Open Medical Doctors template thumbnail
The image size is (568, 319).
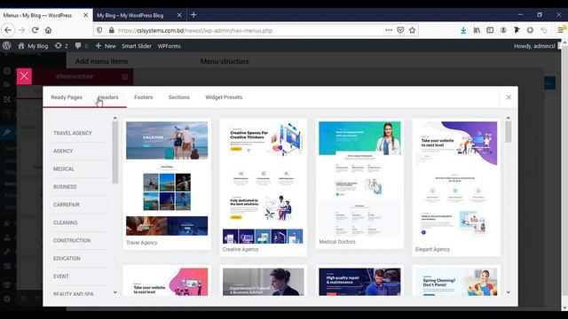coord(359,179)
